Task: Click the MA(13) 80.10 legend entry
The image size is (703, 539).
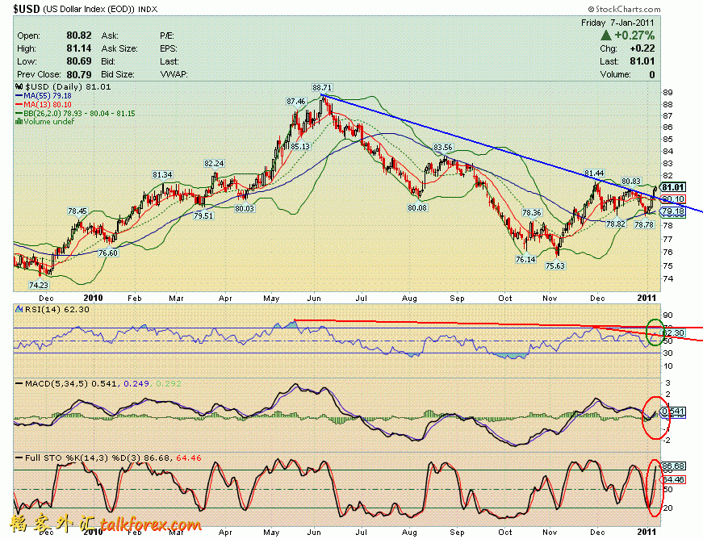Action: [x=44, y=104]
